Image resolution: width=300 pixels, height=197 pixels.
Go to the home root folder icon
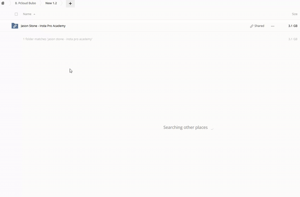3,3
